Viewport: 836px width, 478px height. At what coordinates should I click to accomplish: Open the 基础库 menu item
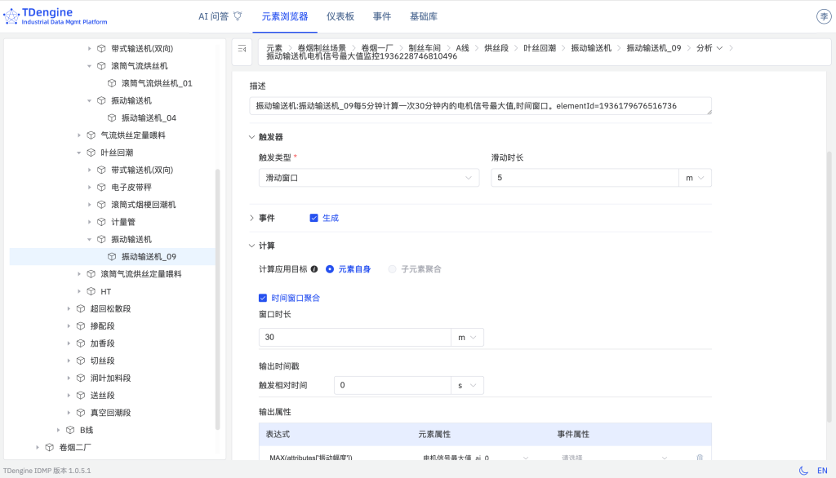pyautogui.click(x=424, y=15)
